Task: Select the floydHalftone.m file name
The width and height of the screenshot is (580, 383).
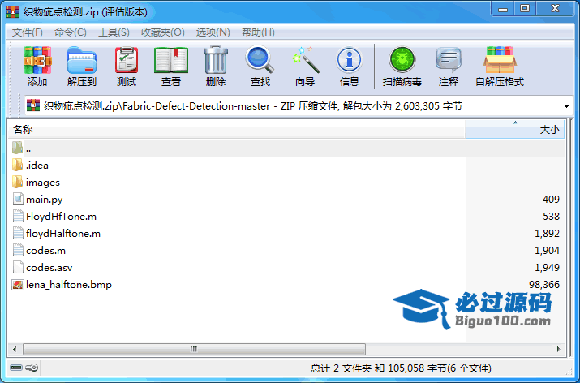Action: coord(63,234)
